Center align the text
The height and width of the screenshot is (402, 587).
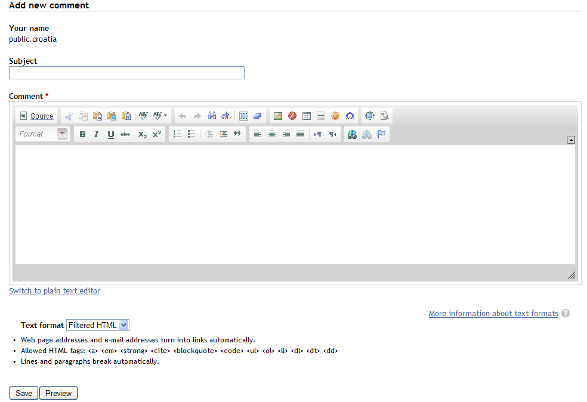click(272, 134)
